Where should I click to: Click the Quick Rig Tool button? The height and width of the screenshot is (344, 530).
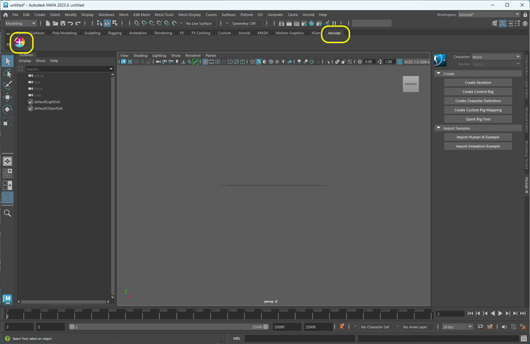coord(477,119)
